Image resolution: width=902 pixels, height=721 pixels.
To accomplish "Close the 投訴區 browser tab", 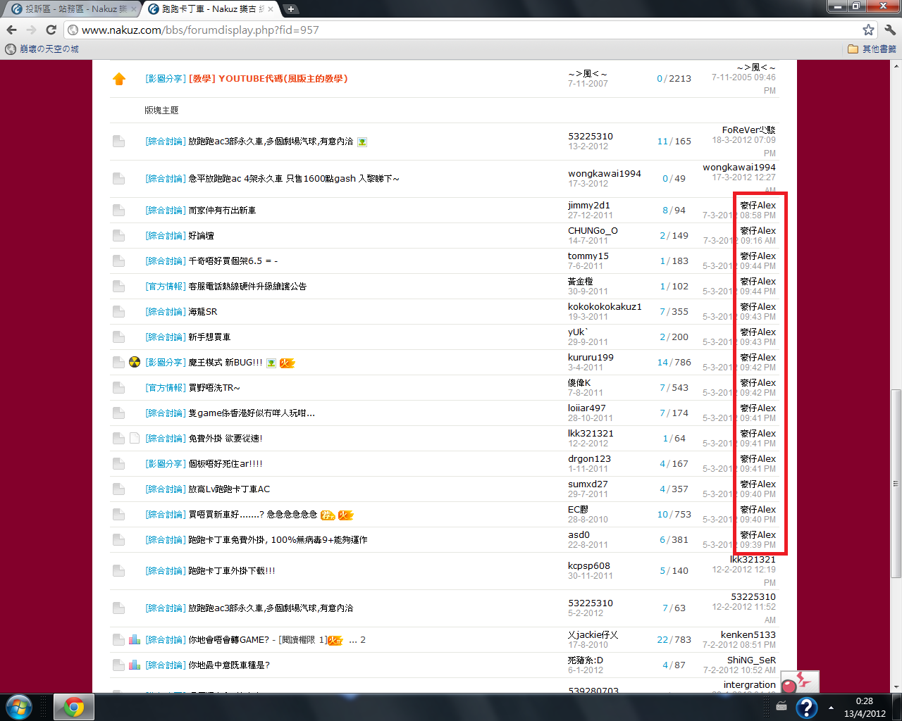I will point(133,9).
